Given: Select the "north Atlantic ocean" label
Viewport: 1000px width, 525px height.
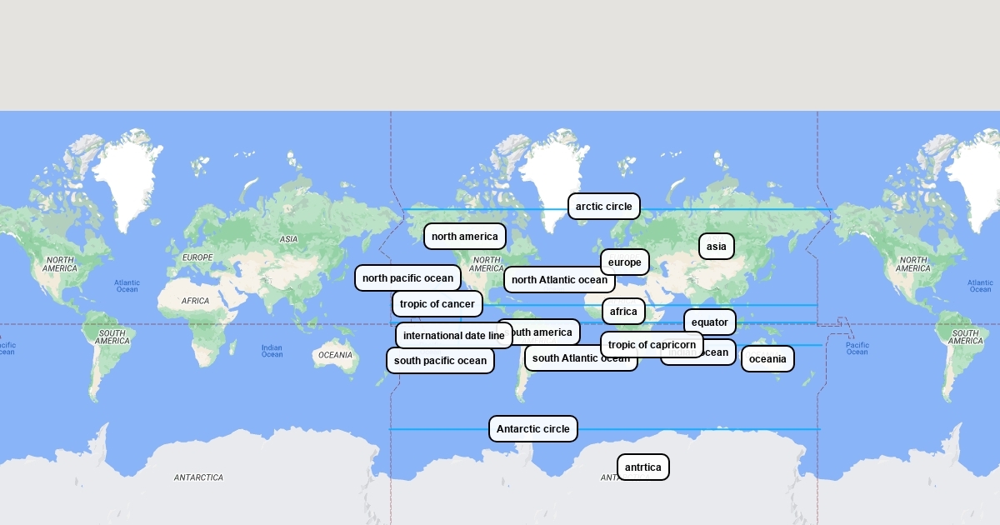Looking at the screenshot, I should (x=559, y=280).
